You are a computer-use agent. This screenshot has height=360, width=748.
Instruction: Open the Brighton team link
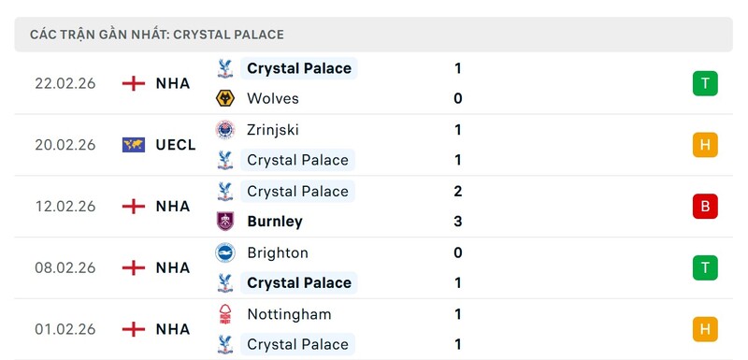tap(278, 252)
